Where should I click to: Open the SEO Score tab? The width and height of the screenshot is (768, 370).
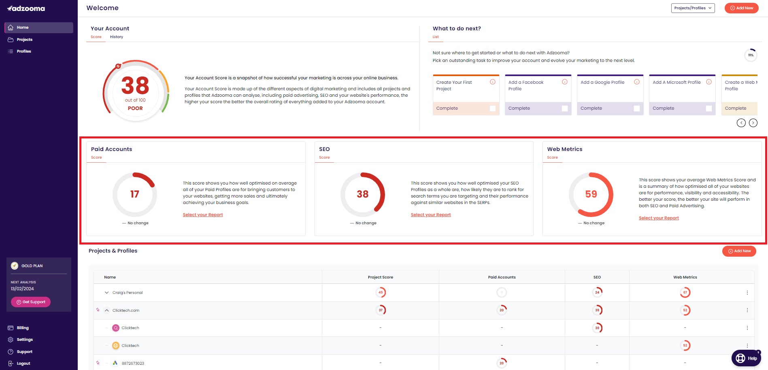point(324,157)
